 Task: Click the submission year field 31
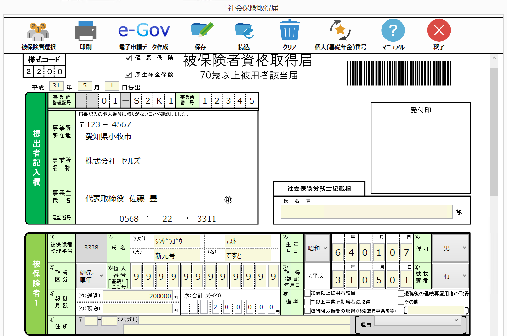(56, 86)
